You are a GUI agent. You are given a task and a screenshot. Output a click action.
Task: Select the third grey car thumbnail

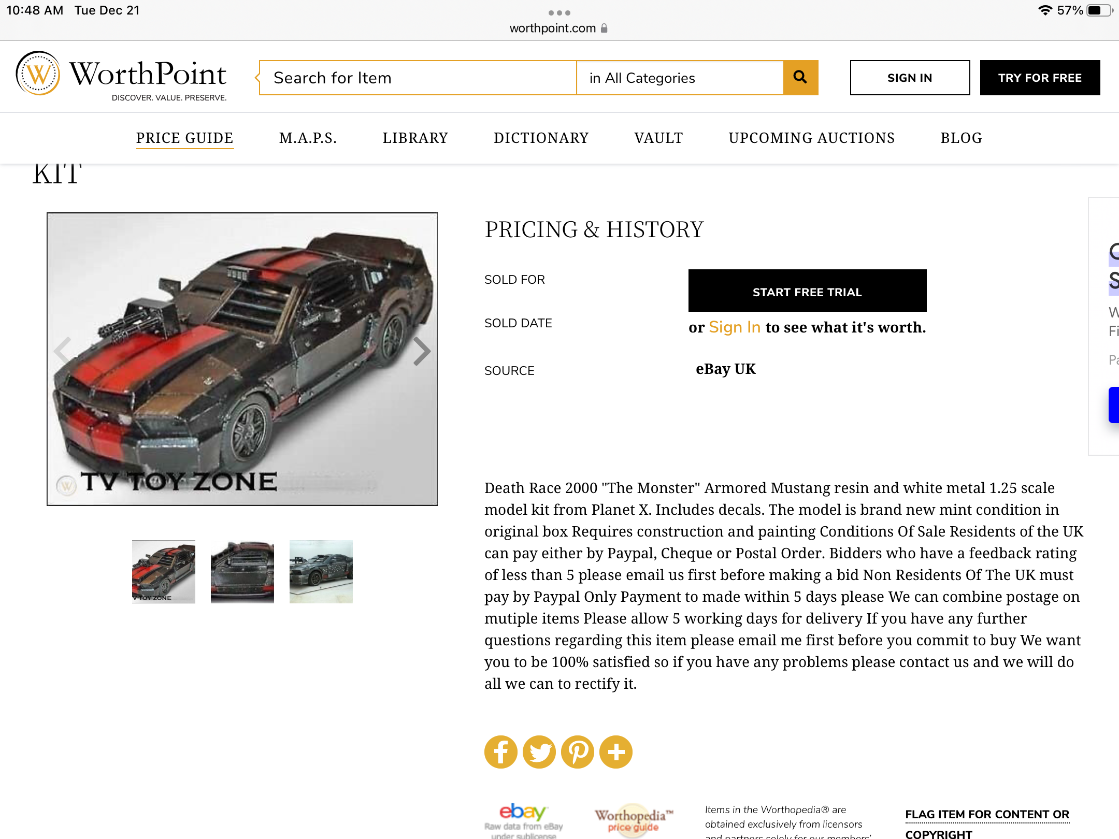coord(321,572)
